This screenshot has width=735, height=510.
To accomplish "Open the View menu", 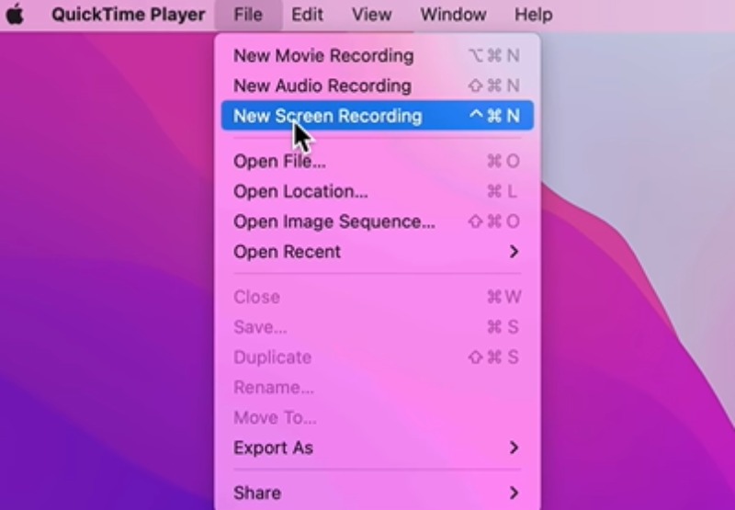I will point(372,15).
